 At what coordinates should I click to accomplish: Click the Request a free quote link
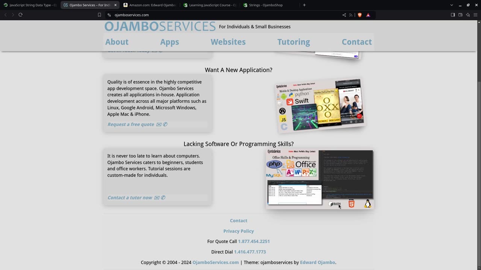click(x=137, y=124)
